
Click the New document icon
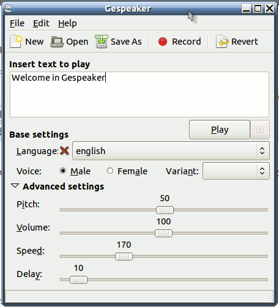coord(16,42)
